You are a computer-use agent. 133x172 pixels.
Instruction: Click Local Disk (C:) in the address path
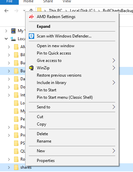click(82, 11)
